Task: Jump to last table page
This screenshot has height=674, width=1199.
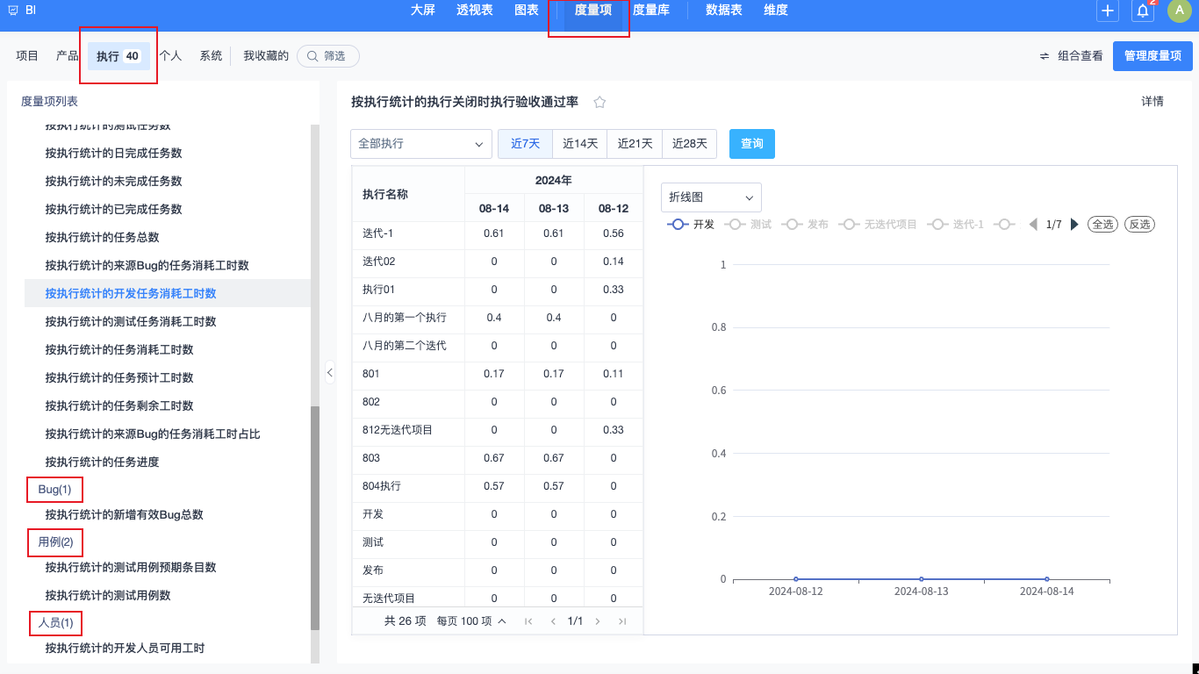Action: click(x=622, y=621)
